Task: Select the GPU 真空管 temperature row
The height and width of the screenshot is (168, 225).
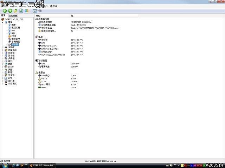Action: (x=60, y=52)
